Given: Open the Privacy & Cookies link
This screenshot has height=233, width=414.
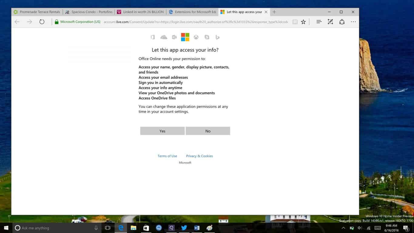Looking at the screenshot, I should 199,156.
